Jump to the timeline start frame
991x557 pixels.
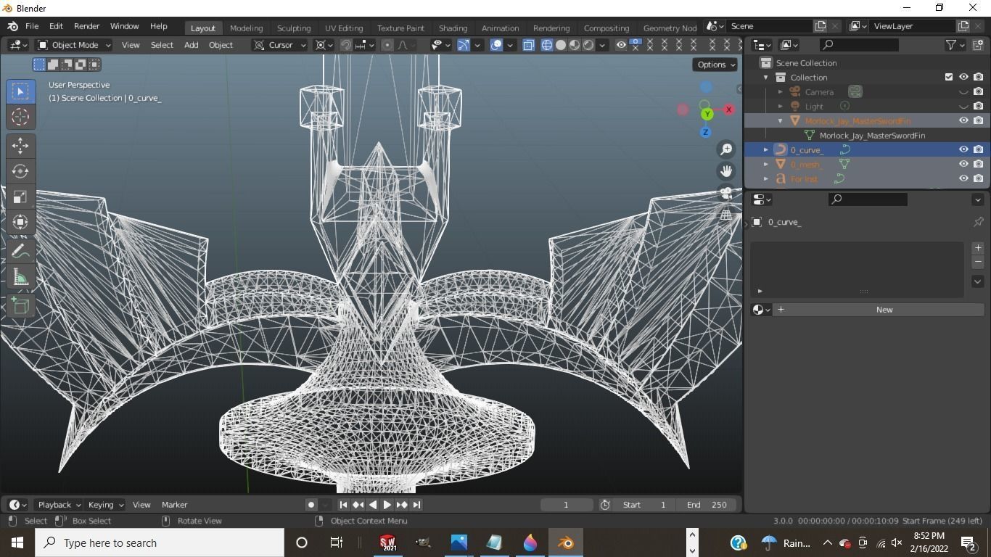coord(344,505)
